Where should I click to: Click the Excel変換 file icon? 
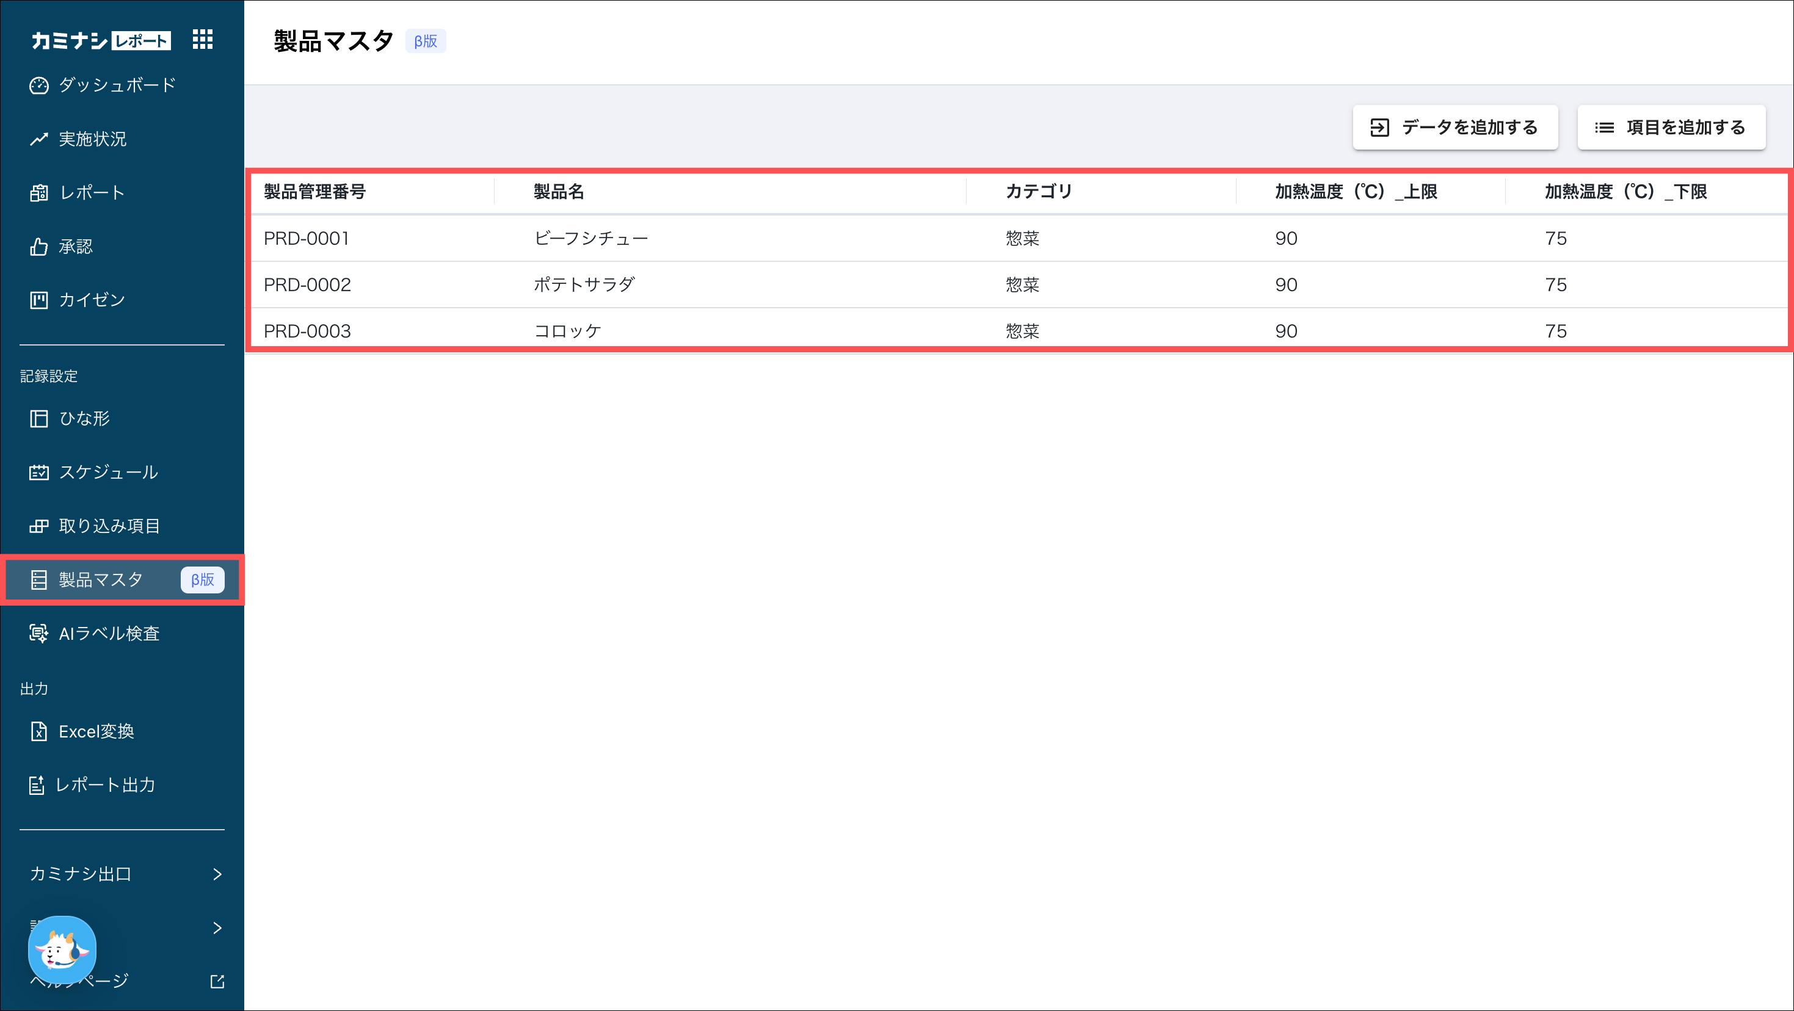point(39,731)
